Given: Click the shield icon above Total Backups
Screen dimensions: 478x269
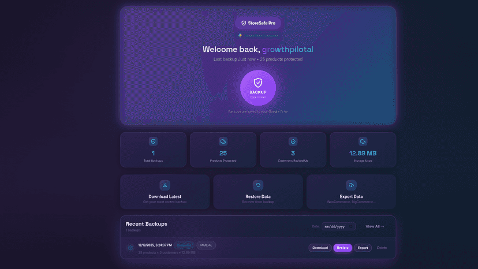Looking at the screenshot, I should click(x=153, y=141).
